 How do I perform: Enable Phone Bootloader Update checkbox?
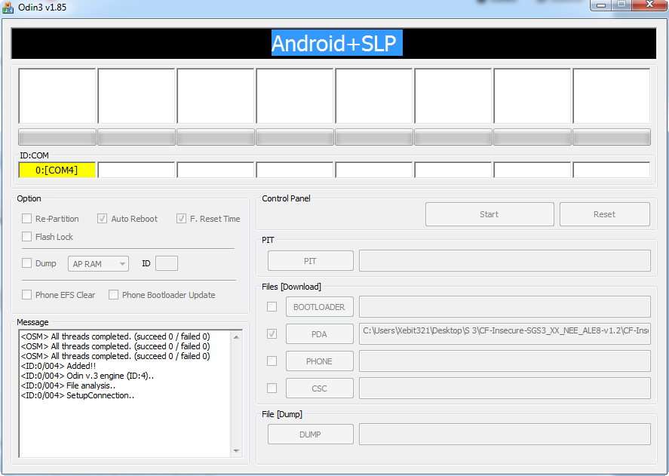(113, 294)
